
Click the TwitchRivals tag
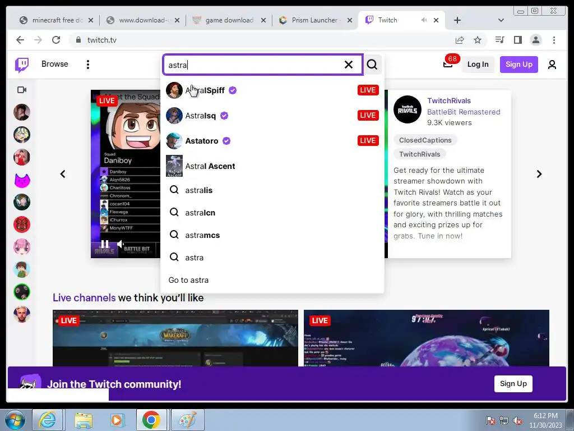(x=419, y=154)
